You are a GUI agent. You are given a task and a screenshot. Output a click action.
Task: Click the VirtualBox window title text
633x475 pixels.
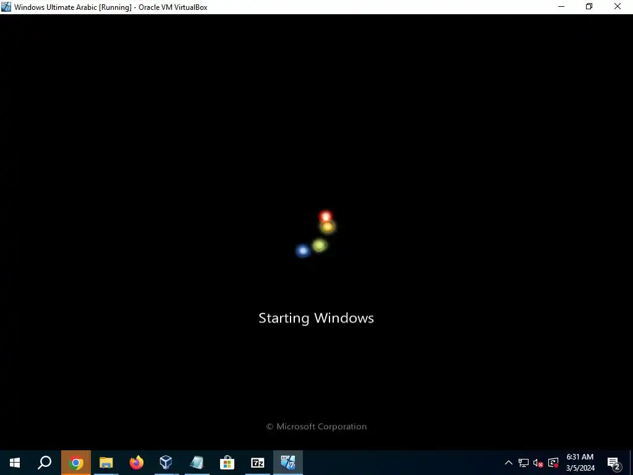pyautogui.click(x=111, y=7)
